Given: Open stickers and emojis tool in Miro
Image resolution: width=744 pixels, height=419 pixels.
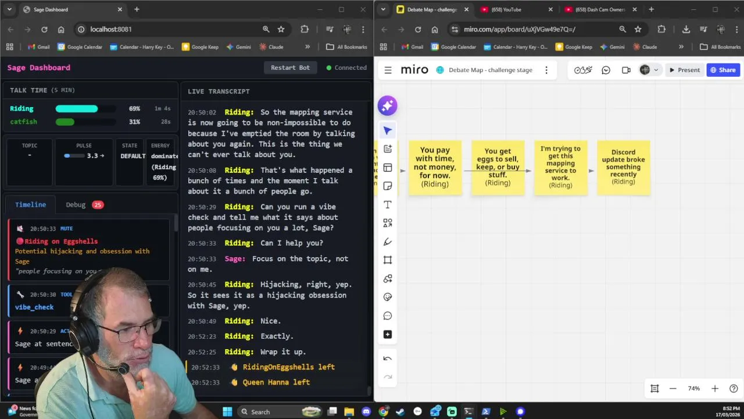Looking at the screenshot, I should 388,297.
